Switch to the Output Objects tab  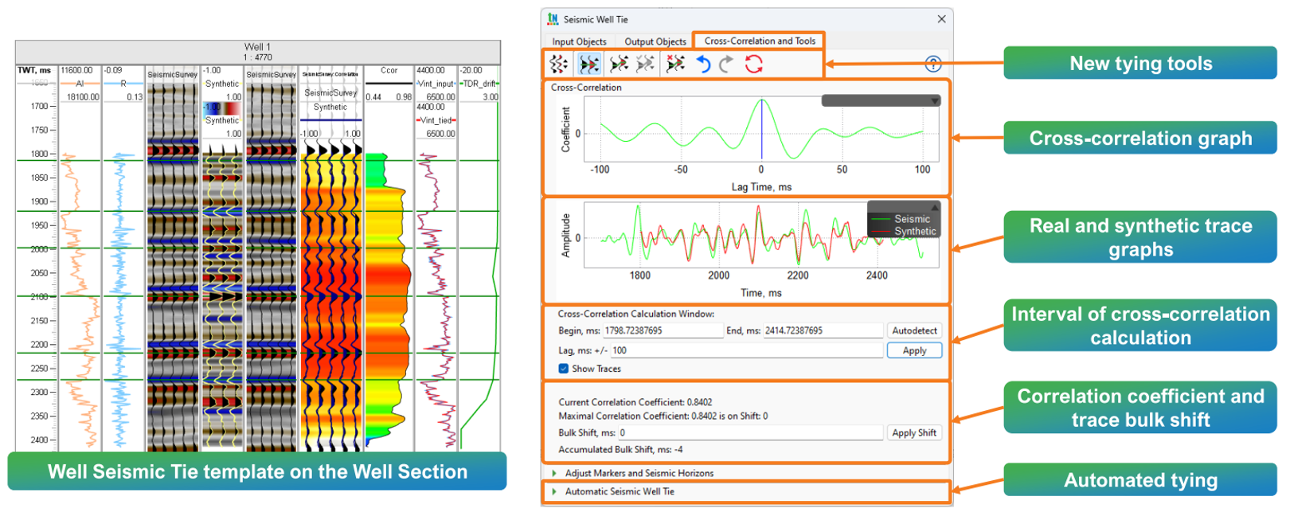pyautogui.click(x=655, y=41)
